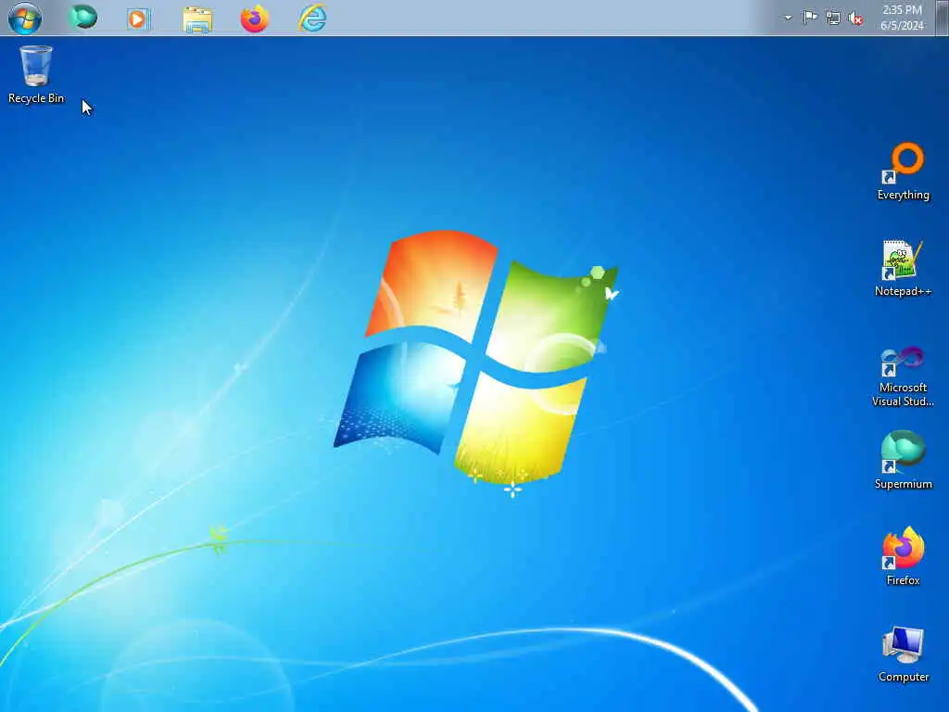
Task: Open Windows Media Player taskbar icon
Action: [x=139, y=19]
